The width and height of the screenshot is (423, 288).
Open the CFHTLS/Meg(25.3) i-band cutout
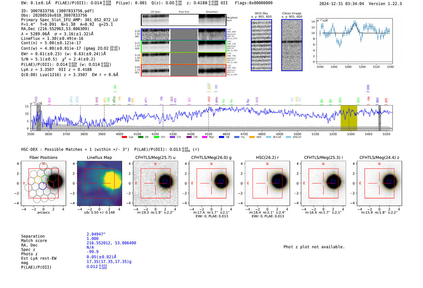pyautogui.click(x=323, y=183)
